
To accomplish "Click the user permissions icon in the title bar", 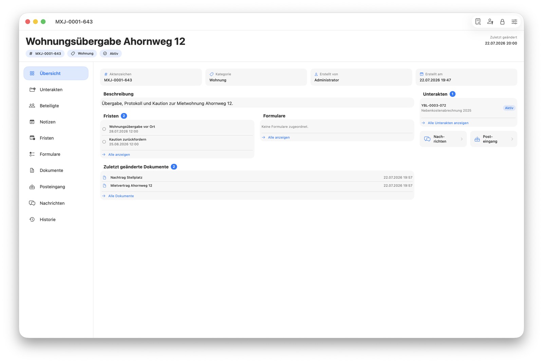I will [x=490, y=22].
